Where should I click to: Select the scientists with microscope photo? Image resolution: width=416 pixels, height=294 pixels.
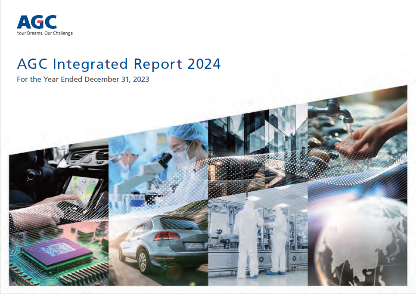click(158, 167)
